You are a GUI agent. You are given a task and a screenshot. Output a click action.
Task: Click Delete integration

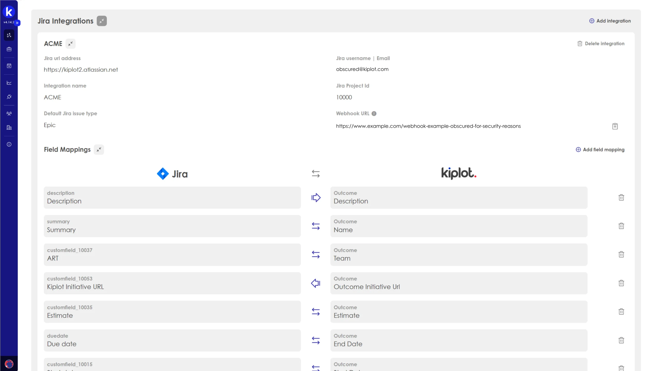(x=601, y=44)
